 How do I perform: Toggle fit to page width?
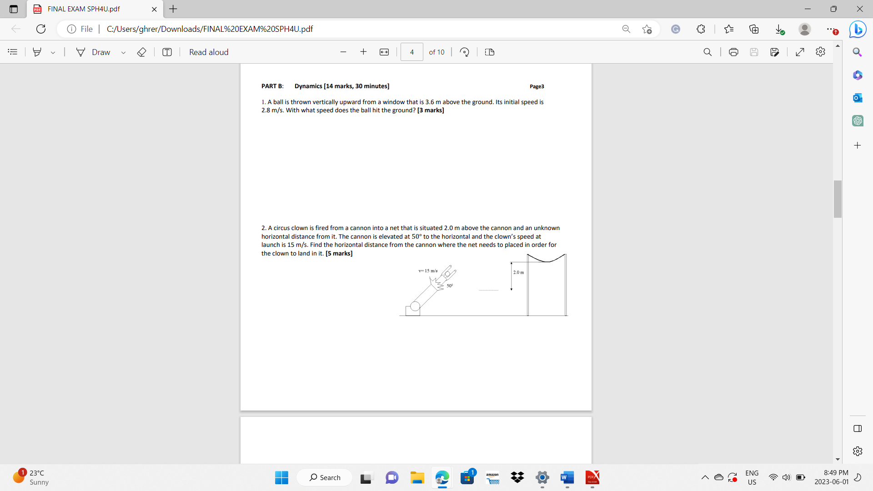(x=384, y=52)
